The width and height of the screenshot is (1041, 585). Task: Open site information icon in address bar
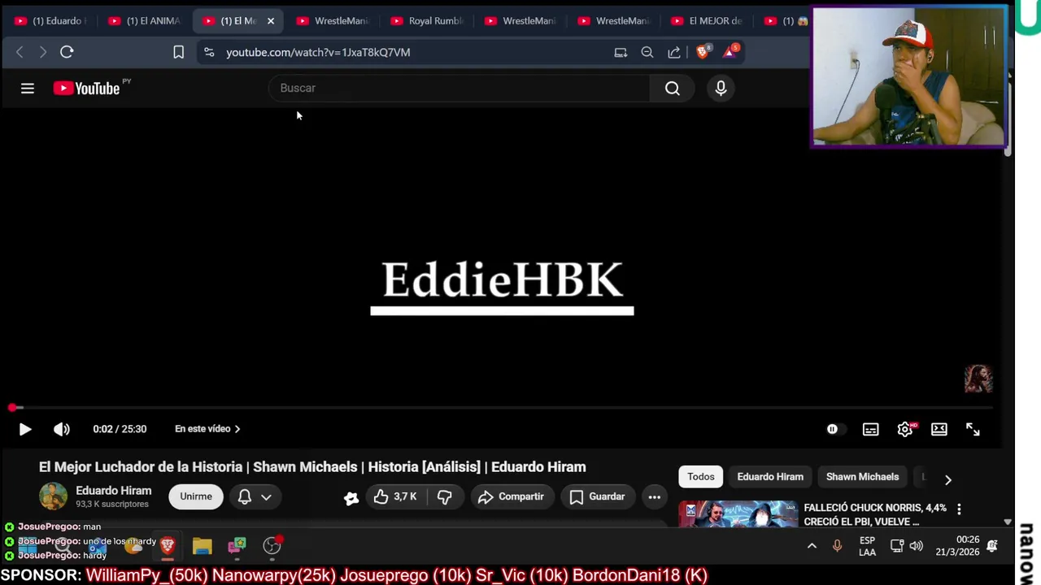pyautogui.click(x=209, y=52)
